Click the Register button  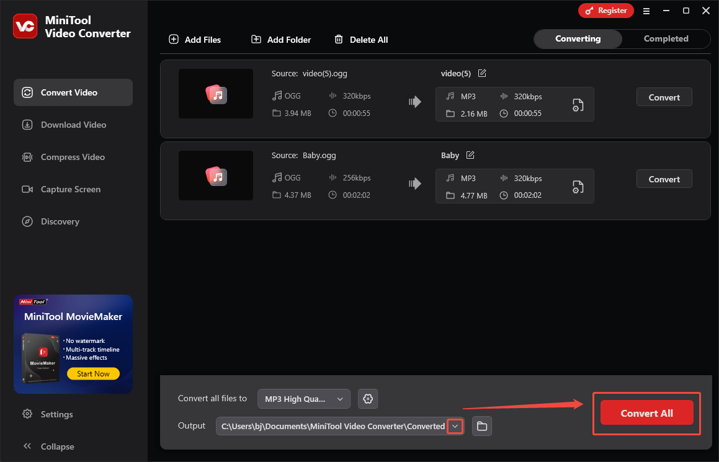coord(605,11)
